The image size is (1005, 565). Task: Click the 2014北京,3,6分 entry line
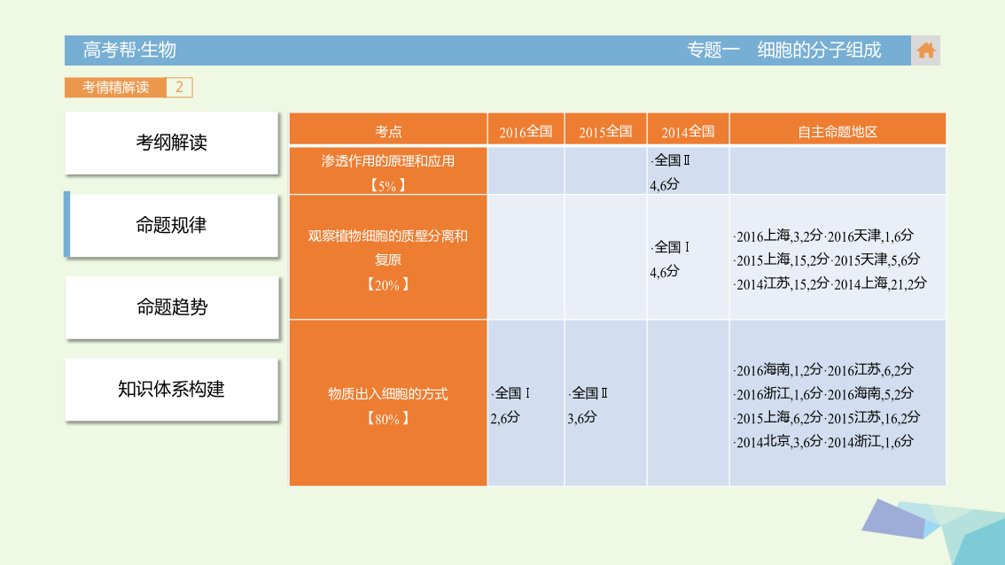pos(777,441)
